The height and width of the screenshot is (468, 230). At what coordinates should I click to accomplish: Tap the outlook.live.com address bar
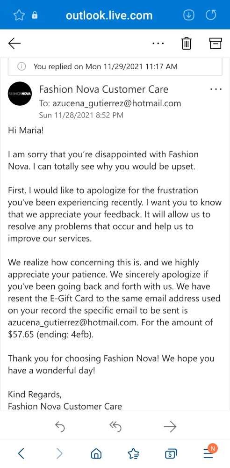coord(109,15)
